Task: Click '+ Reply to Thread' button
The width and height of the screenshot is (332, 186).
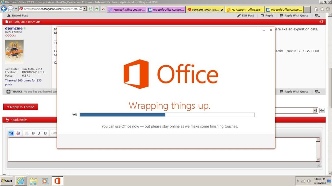Action: click(20, 107)
